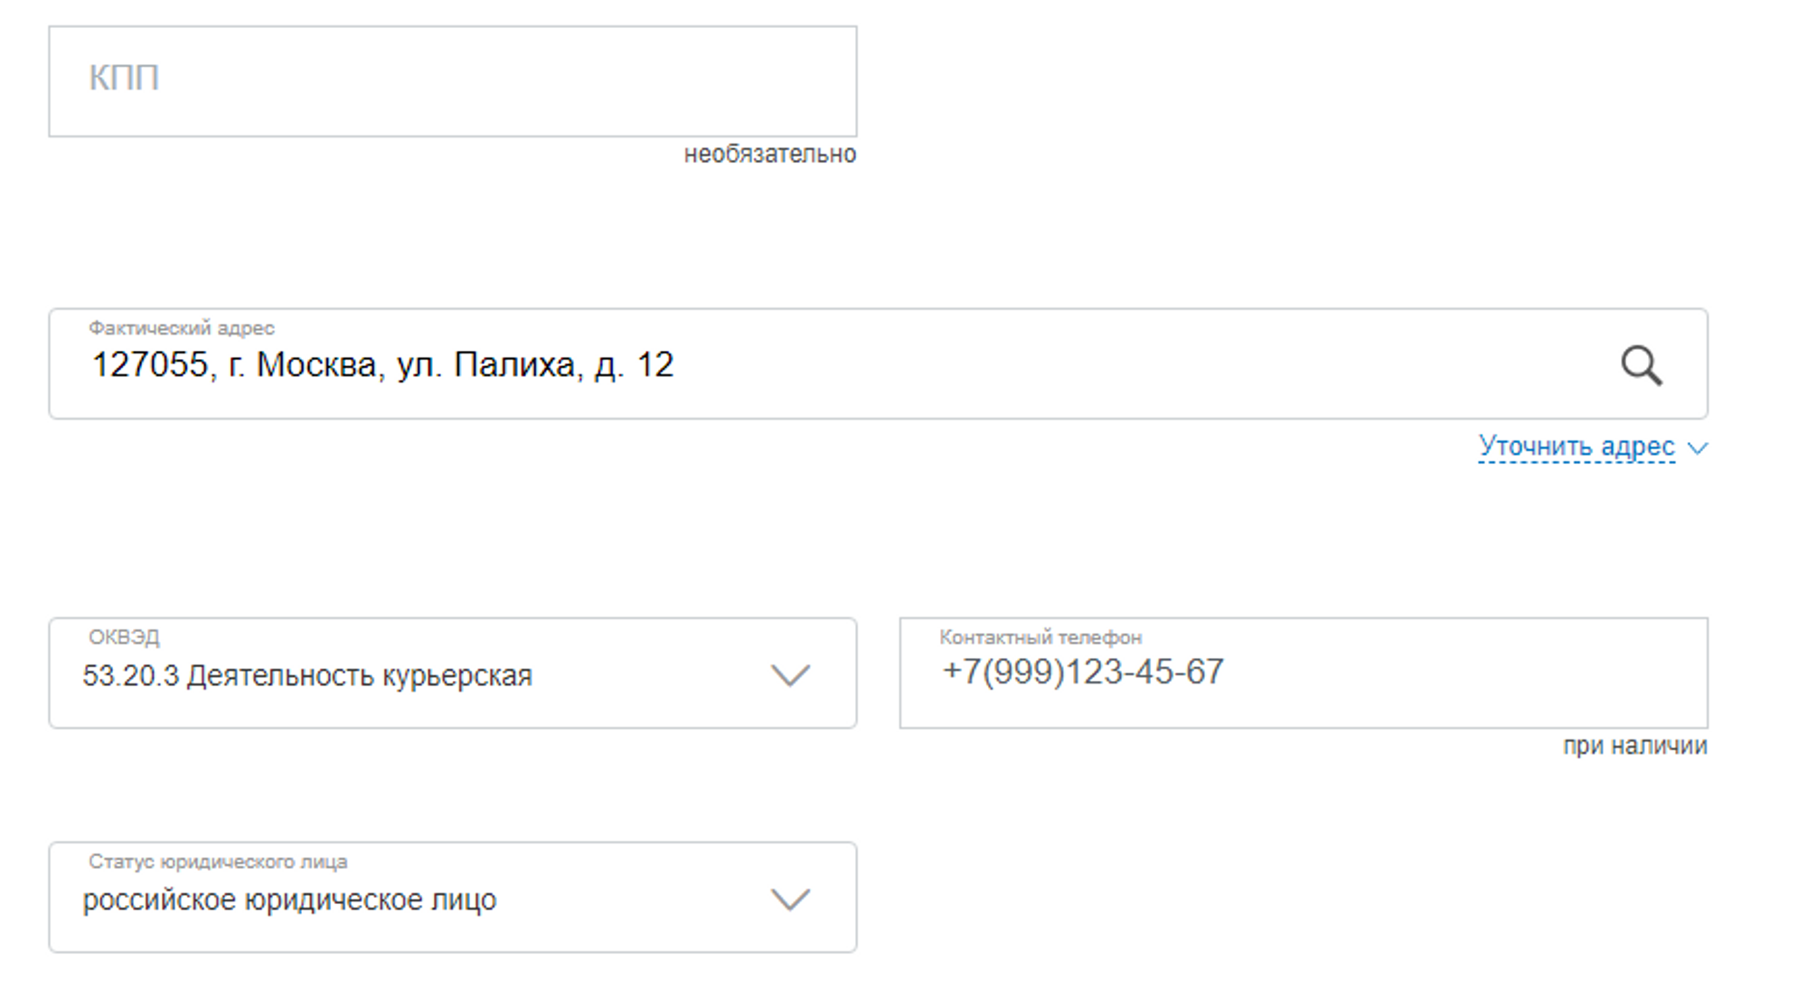Open ОКВЭД list via its arrow

pyautogui.click(x=790, y=675)
